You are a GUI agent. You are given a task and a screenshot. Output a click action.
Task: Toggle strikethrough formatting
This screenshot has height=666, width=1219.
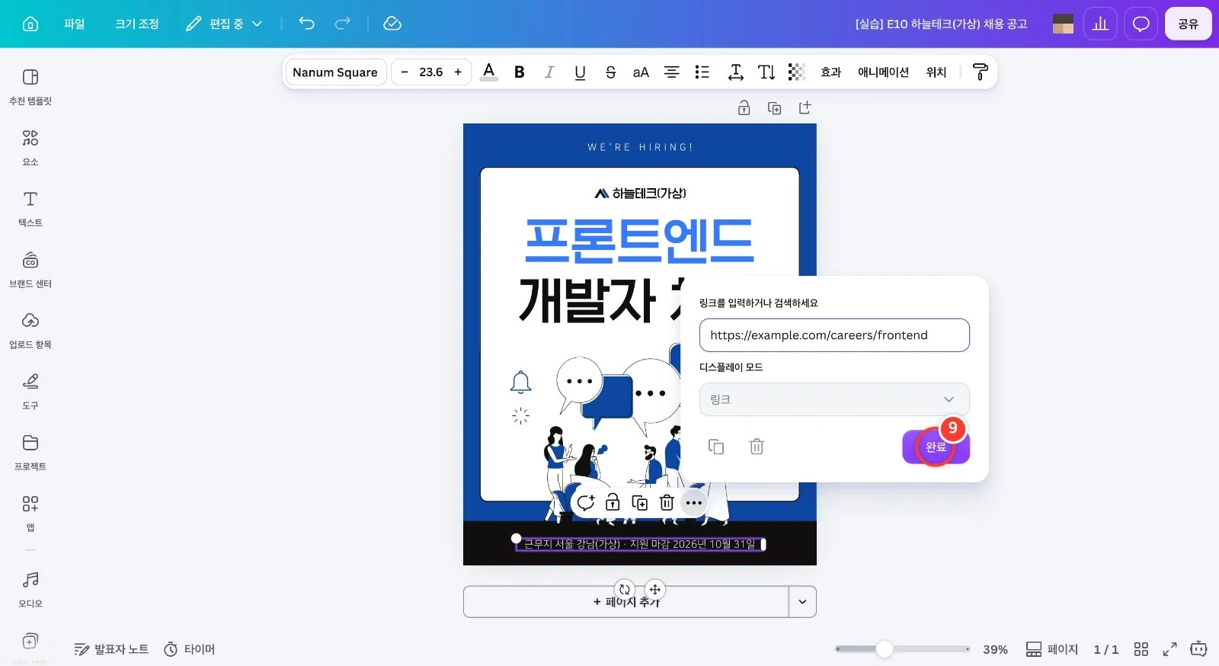coord(610,72)
